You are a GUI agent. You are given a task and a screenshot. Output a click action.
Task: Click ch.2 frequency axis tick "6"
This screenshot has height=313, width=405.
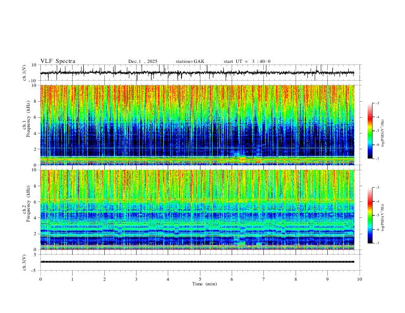coord(35,202)
